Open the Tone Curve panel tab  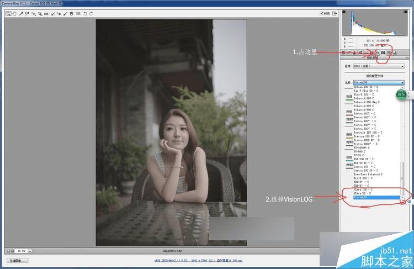(x=349, y=52)
